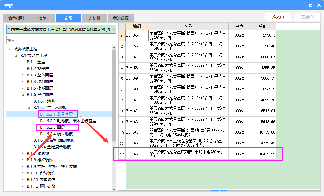This screenshot has height=196, width=324.
Task: Select the 金属复合地板 tree item
Action: (52, 147)
